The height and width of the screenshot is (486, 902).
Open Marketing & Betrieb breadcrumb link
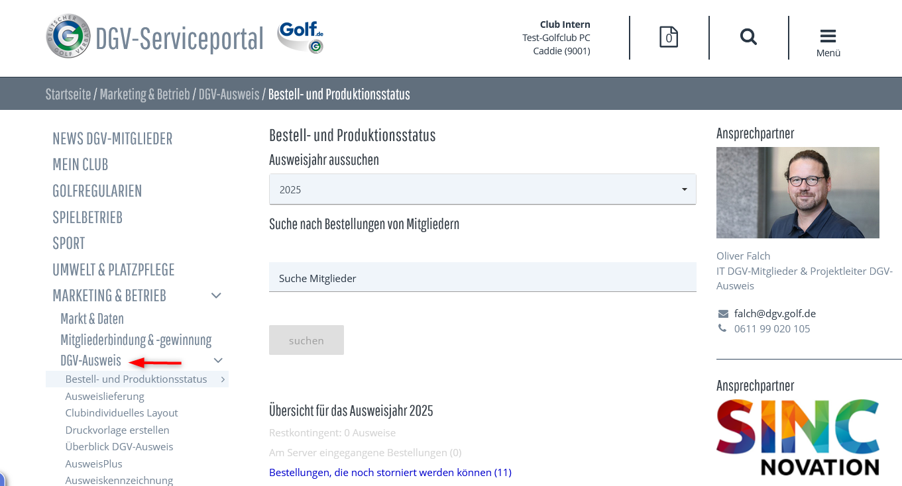coord(144,94)
